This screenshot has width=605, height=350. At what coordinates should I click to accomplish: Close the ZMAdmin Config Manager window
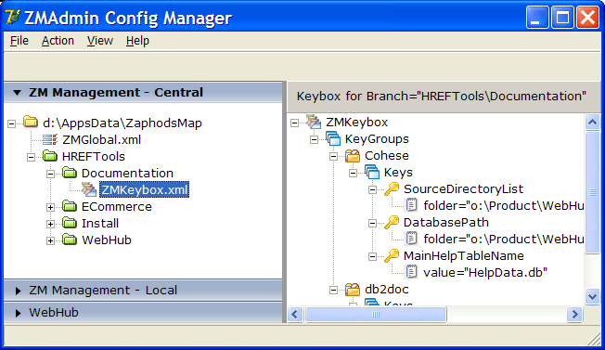click(587, 18)
